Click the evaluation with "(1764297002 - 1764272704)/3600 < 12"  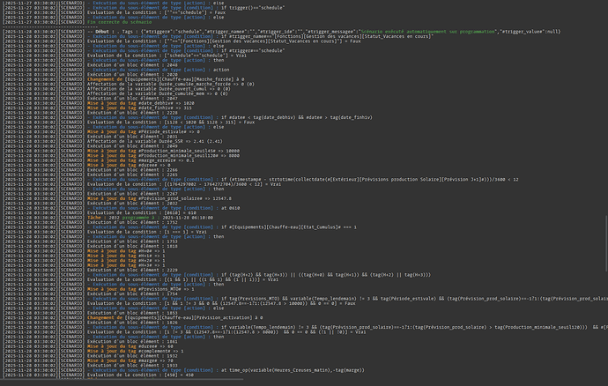coord(184,184)
